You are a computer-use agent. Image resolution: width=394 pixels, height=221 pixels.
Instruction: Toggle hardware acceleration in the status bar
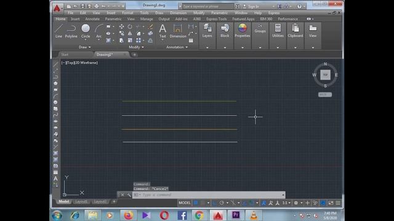[x=323, y=203]
